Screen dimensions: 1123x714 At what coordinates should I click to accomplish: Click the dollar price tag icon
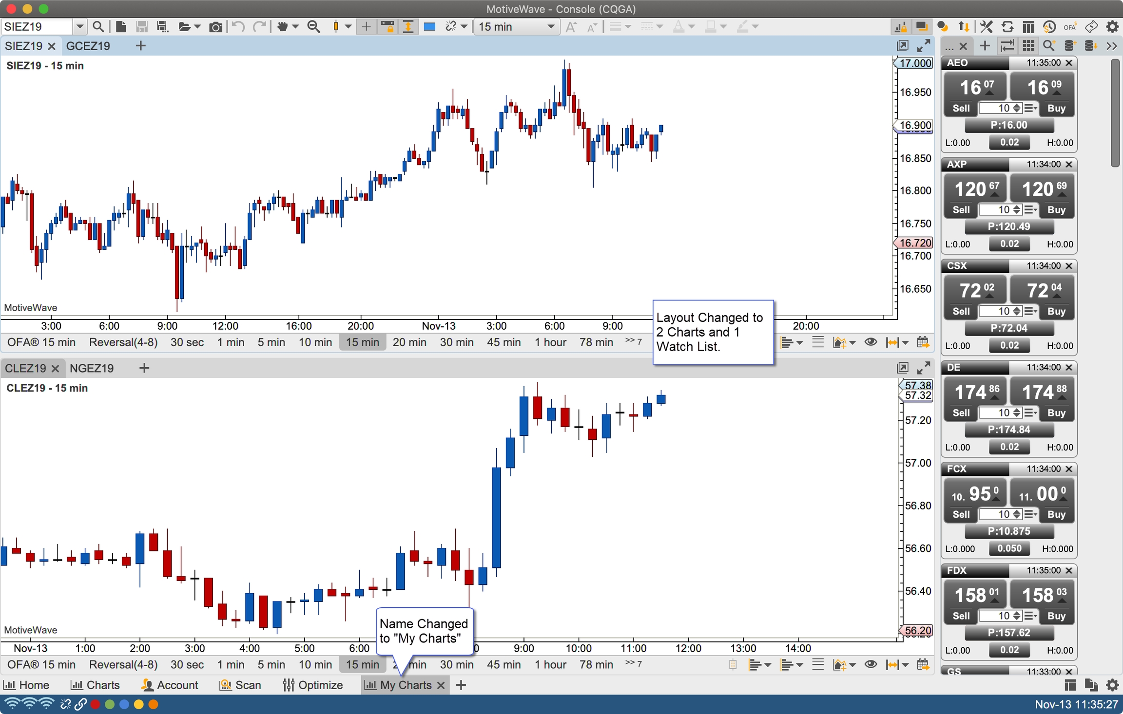(1091, 26)
